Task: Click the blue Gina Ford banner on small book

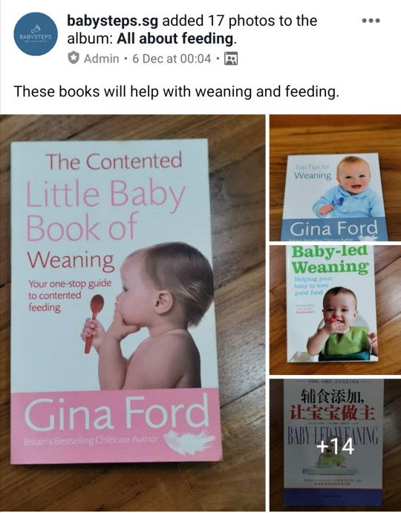Action: pos(334,229)
